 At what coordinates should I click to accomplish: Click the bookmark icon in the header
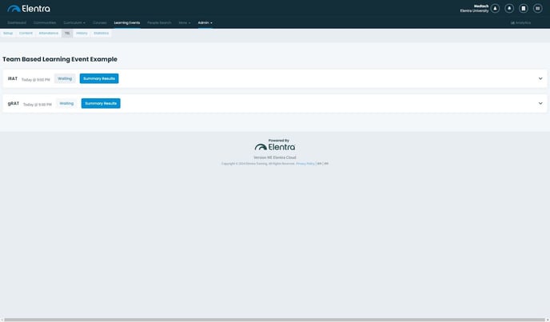coord(524,9)
